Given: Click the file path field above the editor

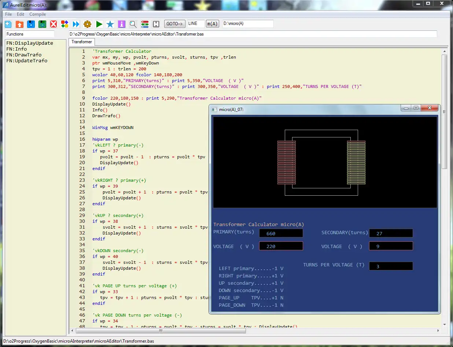Looking at the screenshot, I should (253, 34).
